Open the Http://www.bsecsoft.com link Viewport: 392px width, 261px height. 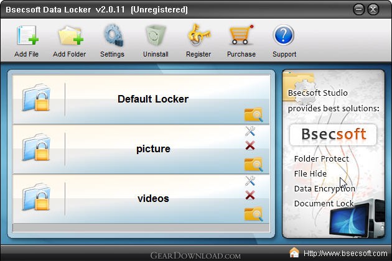point(345,254)
